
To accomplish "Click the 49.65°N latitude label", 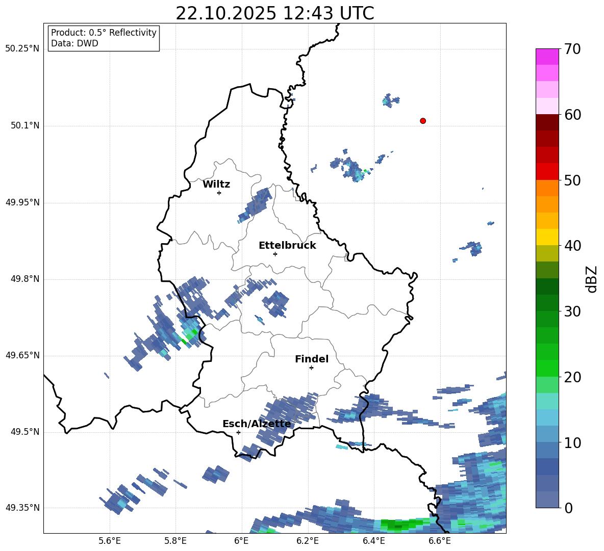I will pos(22,355).
